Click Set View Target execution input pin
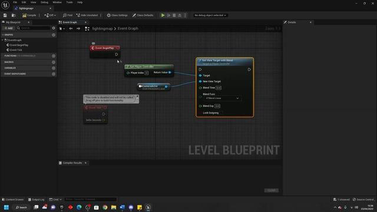Image resolution: width=377 pixels, height=212 pixels. pyautogui.click(x=200, y=69)
